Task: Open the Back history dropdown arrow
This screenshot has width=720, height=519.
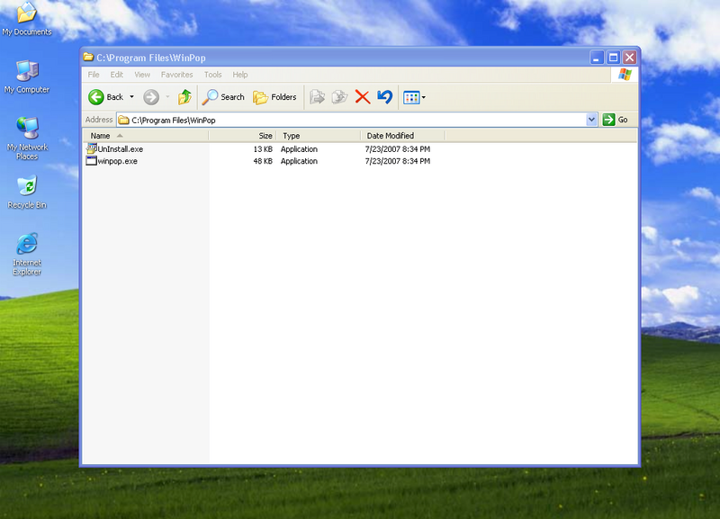Action: [131, 97]
